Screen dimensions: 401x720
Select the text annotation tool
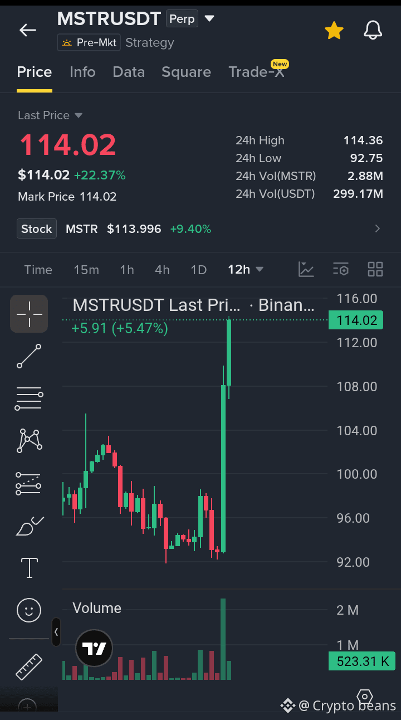click(x=29, y=567)
